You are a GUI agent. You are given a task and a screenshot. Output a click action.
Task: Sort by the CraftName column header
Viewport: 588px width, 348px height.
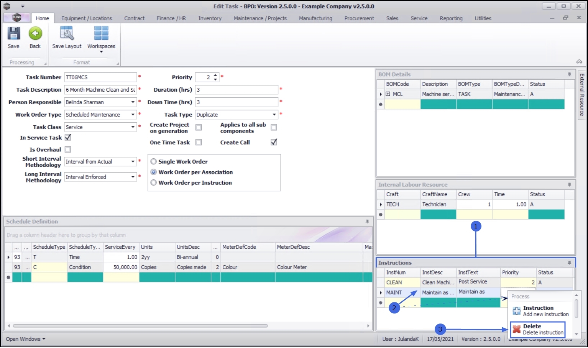(x=438, y=194)
